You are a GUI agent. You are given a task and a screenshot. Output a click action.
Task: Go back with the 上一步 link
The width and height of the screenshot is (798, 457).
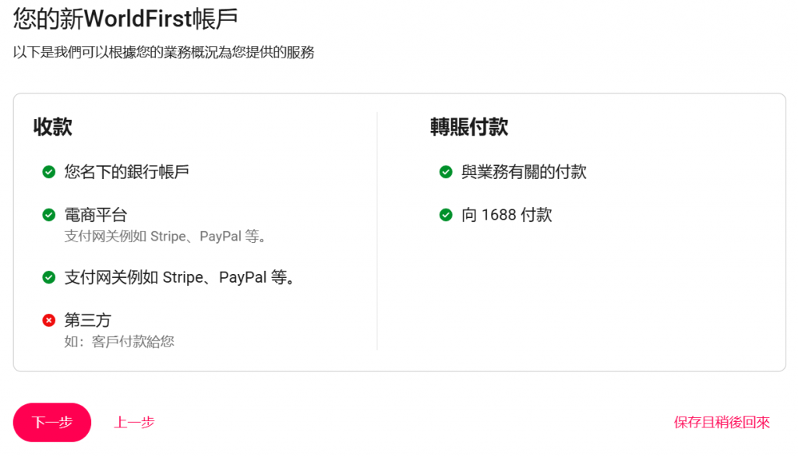tap(134, 422)
